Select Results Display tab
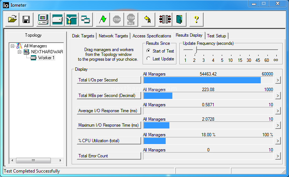Screen dimensions: 289x177 tap(189, 35)
